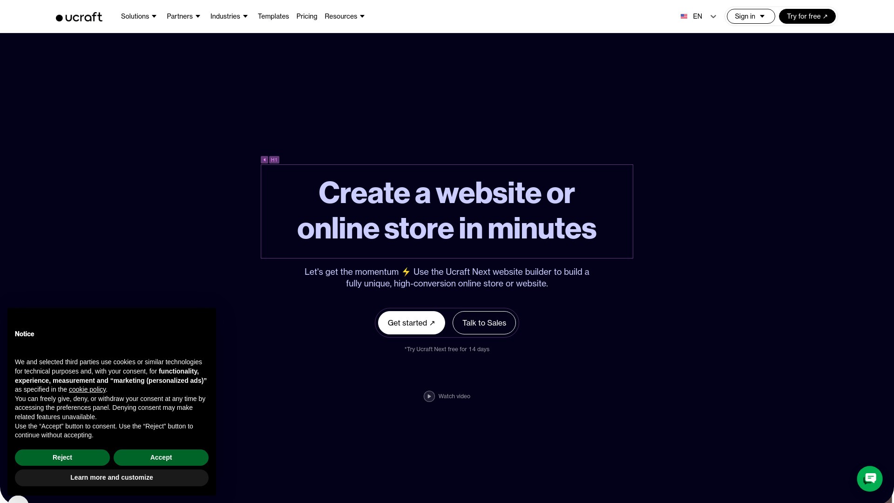Open the cookie policy link

click(87, 389)
